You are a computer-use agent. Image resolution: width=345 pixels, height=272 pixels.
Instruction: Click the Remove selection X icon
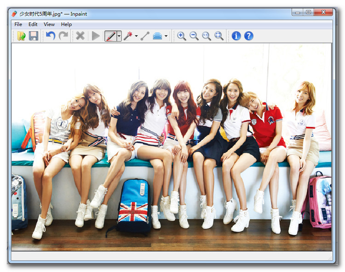[80, 36]
